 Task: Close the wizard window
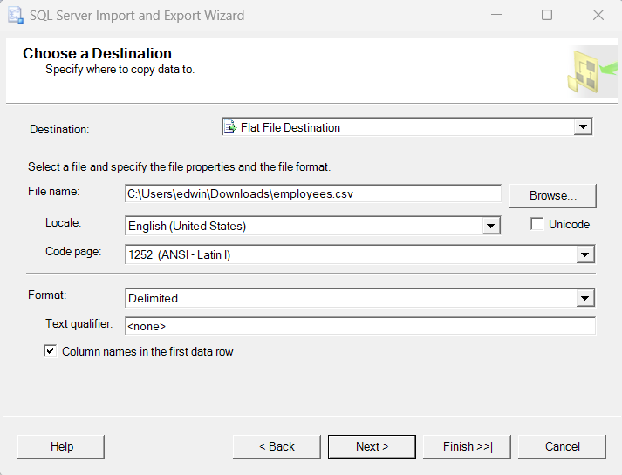[x=598, y=15]
